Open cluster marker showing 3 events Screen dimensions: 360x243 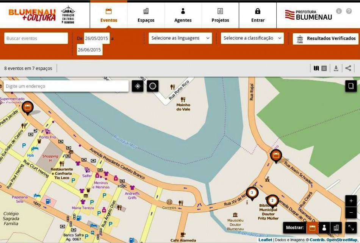coord(252,193)
